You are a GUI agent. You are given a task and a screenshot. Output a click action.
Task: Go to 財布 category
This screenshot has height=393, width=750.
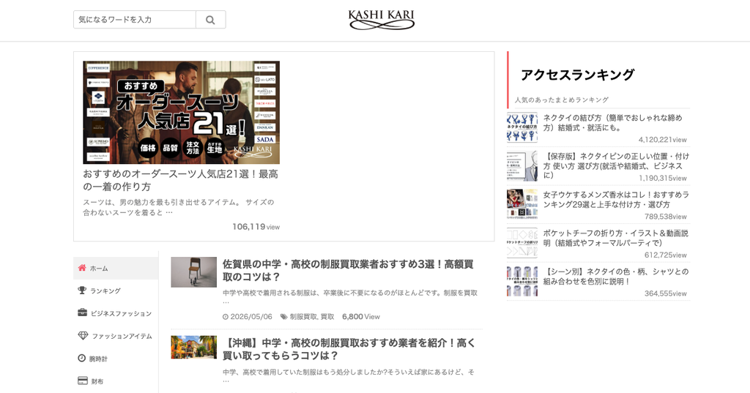tap(97, 381)
